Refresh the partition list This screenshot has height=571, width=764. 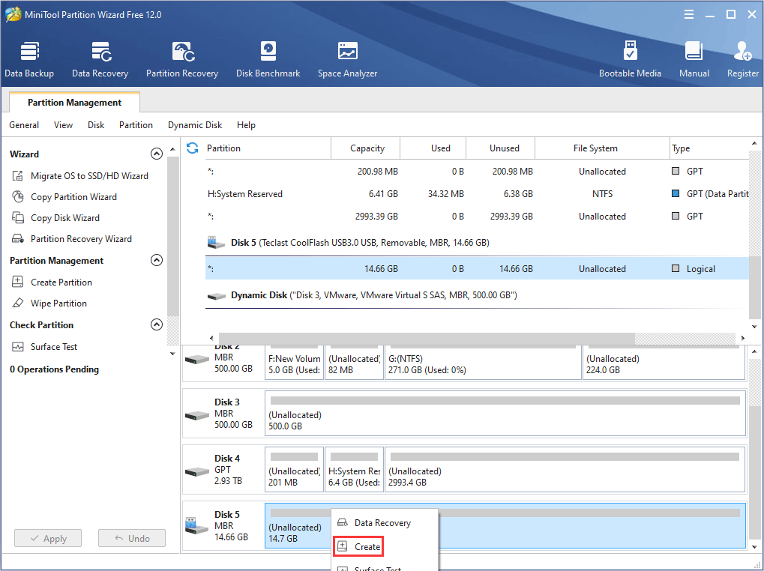193,148
